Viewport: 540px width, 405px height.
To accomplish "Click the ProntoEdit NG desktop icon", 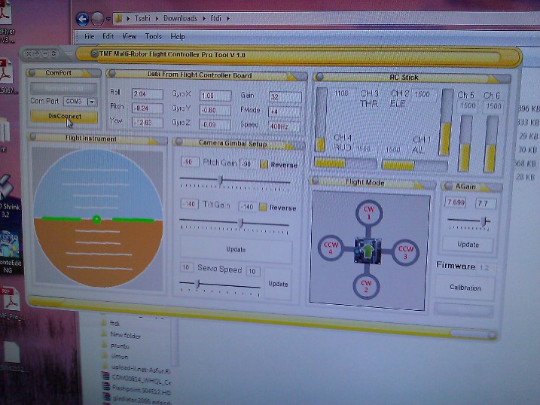I will pyautogui.click(x=10, y=253).
